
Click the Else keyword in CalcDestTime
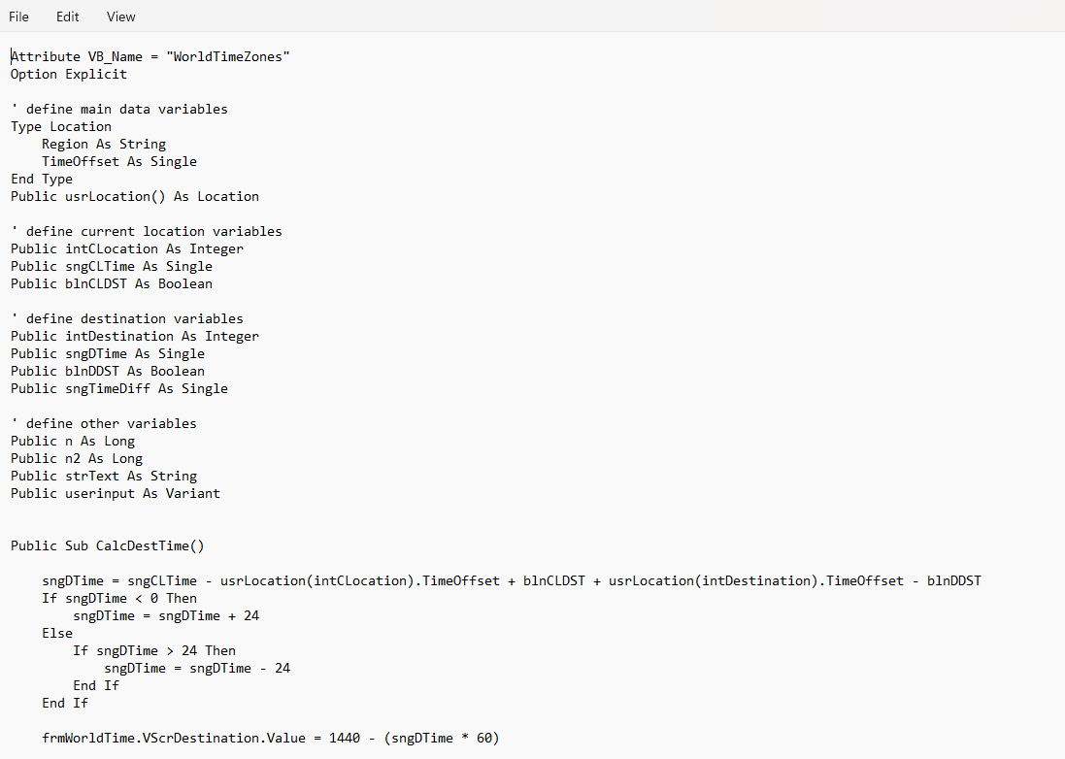[57, 633]
